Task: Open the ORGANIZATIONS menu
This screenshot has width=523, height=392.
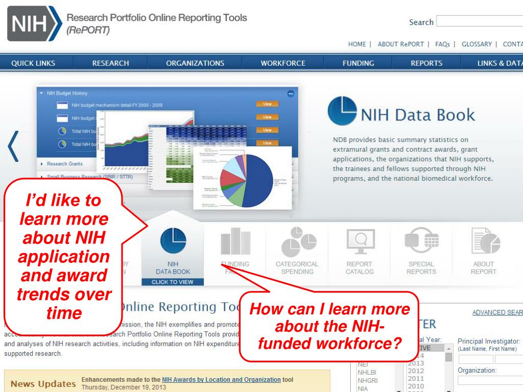Action: pos(195,63)
